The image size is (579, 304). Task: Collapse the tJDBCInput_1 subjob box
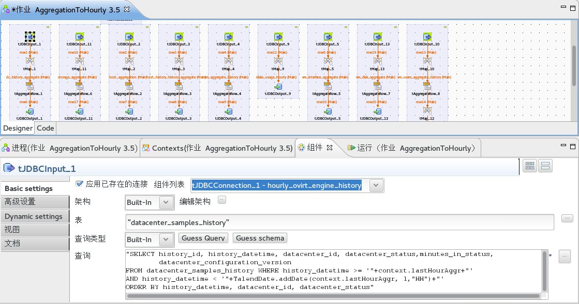(x=48, y=26)
